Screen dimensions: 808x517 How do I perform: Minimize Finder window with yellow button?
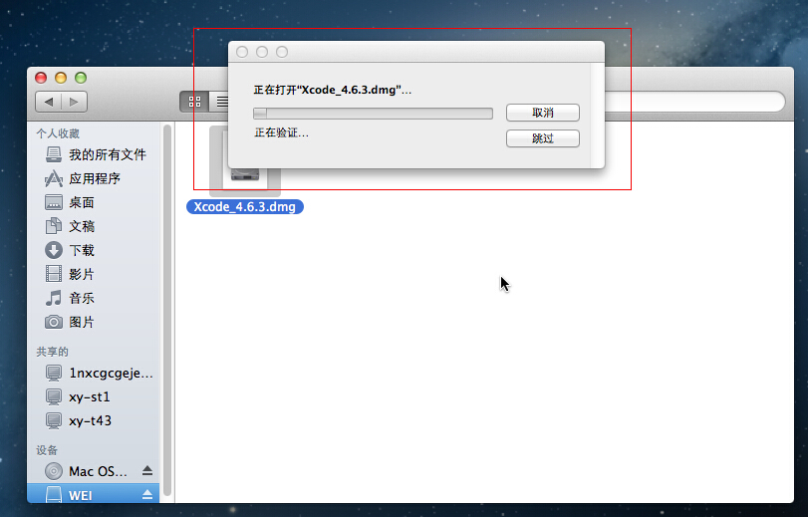61,78
